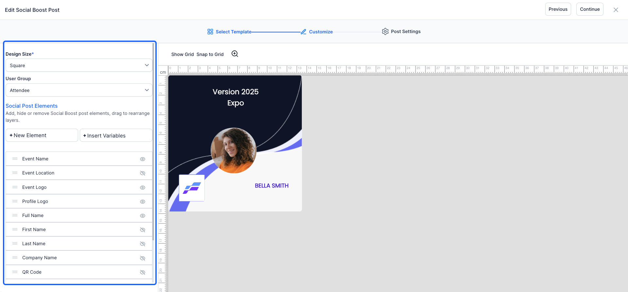628x292 pixels.
Task: Select the Event Name layer row
Action: pos(79,159)
